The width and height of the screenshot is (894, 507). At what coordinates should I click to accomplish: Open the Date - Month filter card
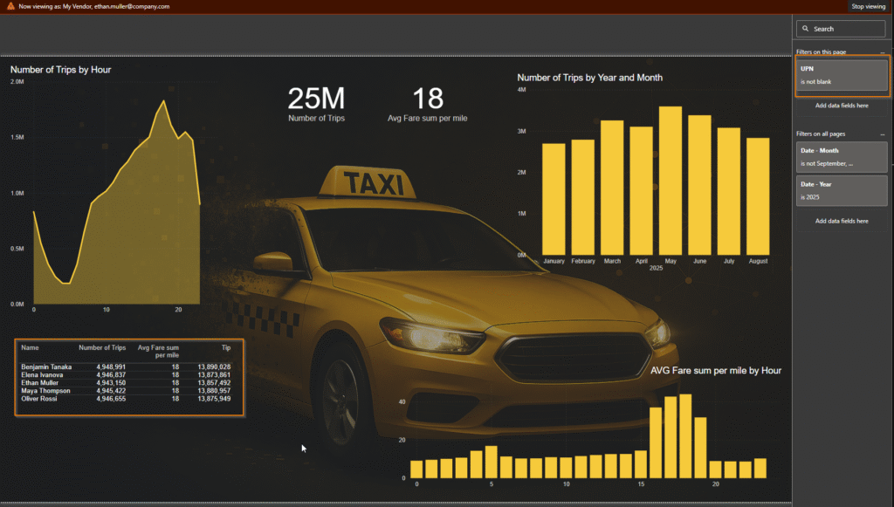point(842,156)
